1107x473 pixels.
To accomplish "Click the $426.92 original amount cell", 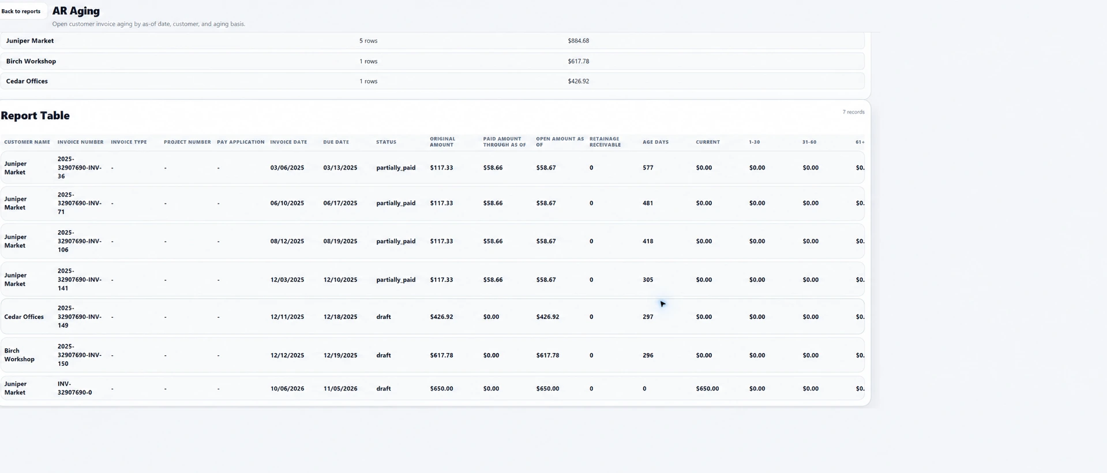I will [x=441, y=317].
